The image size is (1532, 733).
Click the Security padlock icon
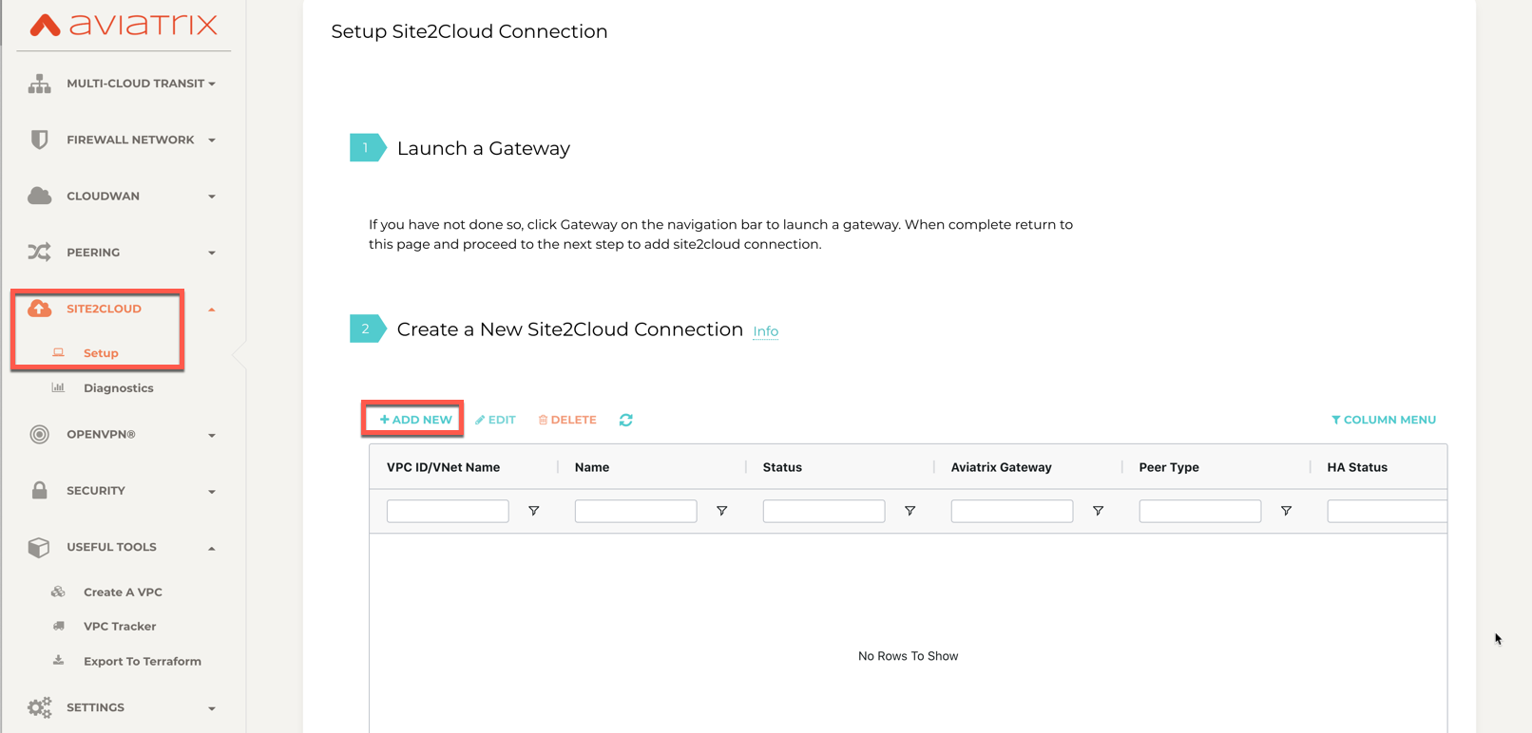[39, 490]
